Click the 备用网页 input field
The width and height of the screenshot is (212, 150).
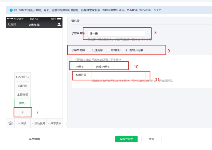pyautogui.click(x=118, y=75)
